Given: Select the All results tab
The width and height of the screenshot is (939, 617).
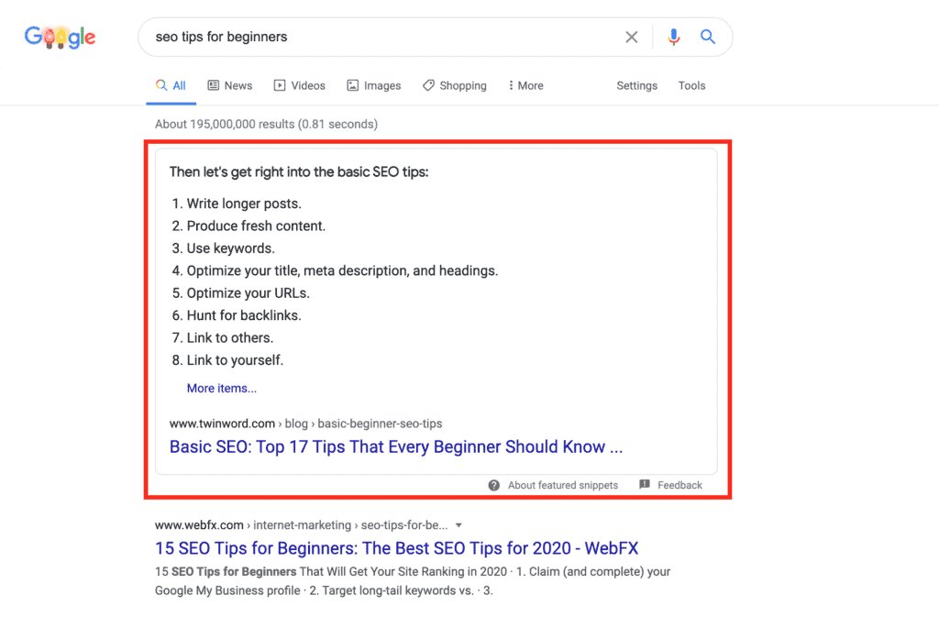Looking at the screenshot, I should 171,85.
